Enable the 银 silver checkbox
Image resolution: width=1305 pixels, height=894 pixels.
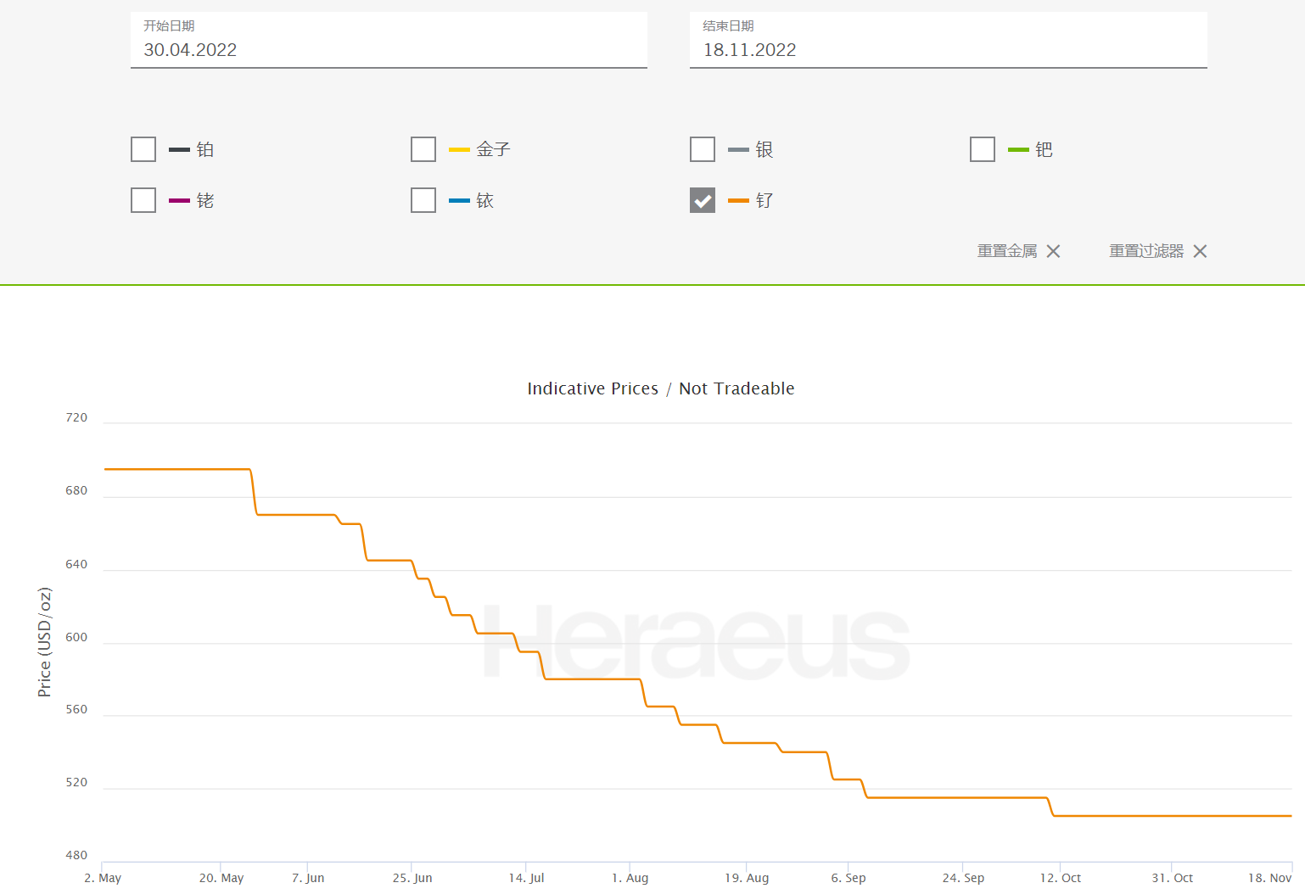pyautogui.click(x=703, y=149)
